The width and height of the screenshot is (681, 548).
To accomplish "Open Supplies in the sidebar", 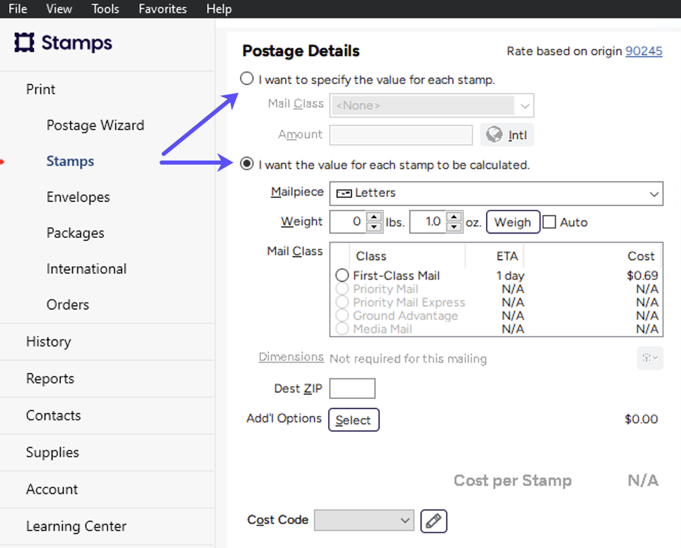I will pyautogui.click(x=52, y=453).
